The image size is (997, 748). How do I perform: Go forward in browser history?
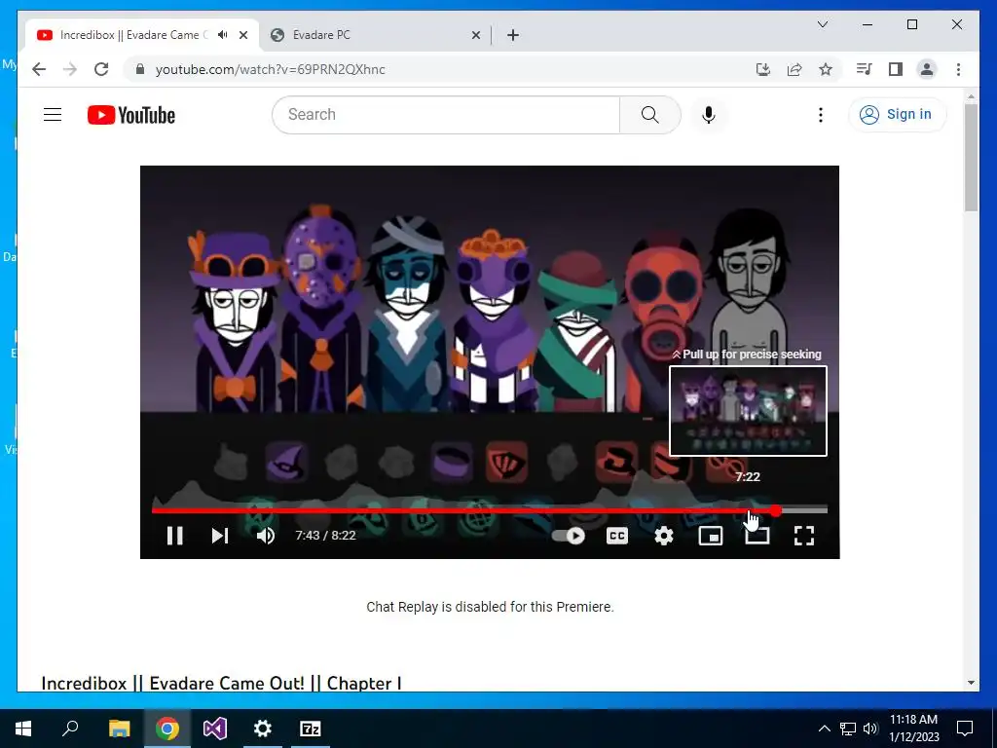[x=70, y=69]
